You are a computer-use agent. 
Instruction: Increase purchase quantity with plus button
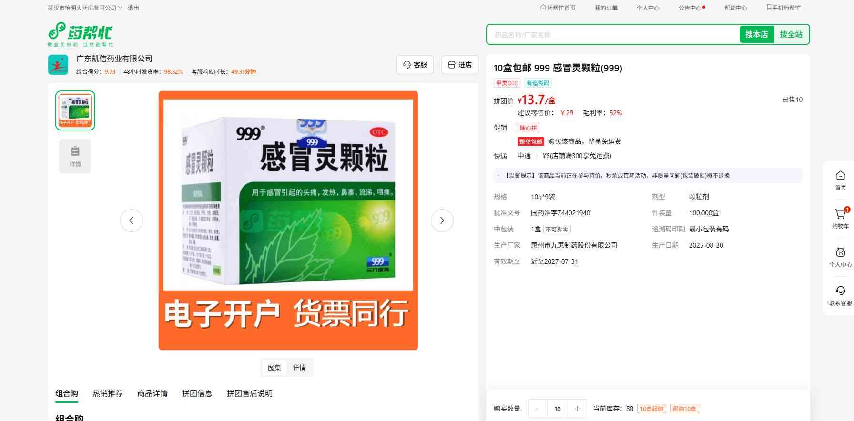(x=577, y=409)
